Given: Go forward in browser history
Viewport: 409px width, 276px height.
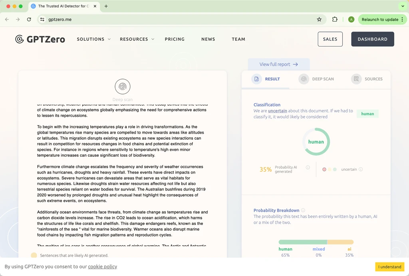Looking at the screenshot, I should click(x=18, y=19).
